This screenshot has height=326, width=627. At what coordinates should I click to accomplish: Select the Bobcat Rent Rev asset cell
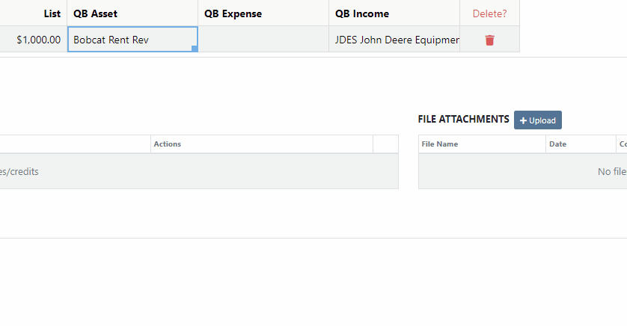point(132,40)
